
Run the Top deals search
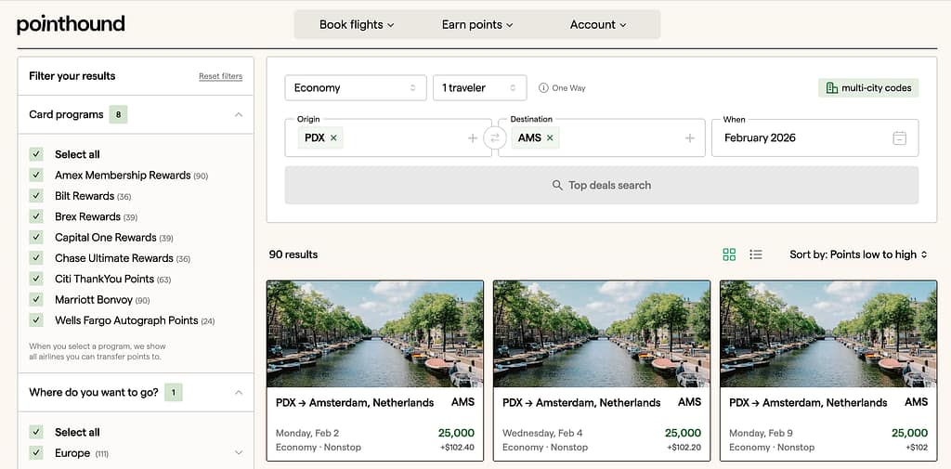point(601,185)
